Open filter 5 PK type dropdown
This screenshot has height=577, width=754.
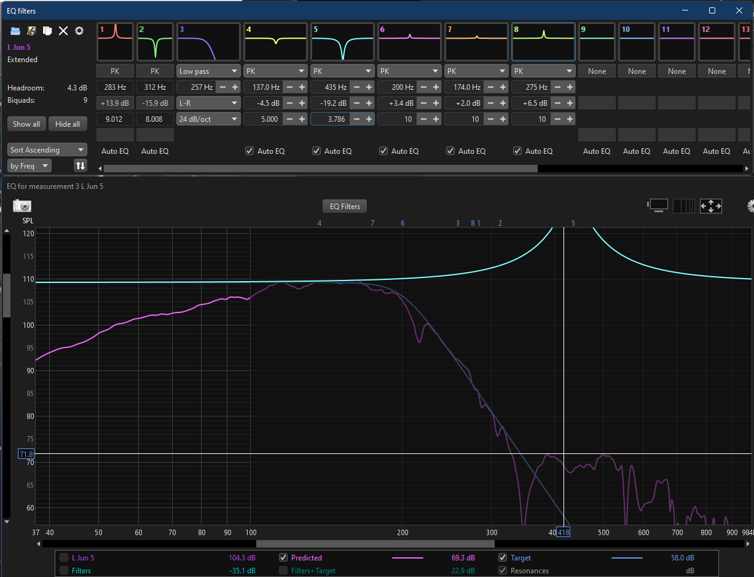(343, 71)
